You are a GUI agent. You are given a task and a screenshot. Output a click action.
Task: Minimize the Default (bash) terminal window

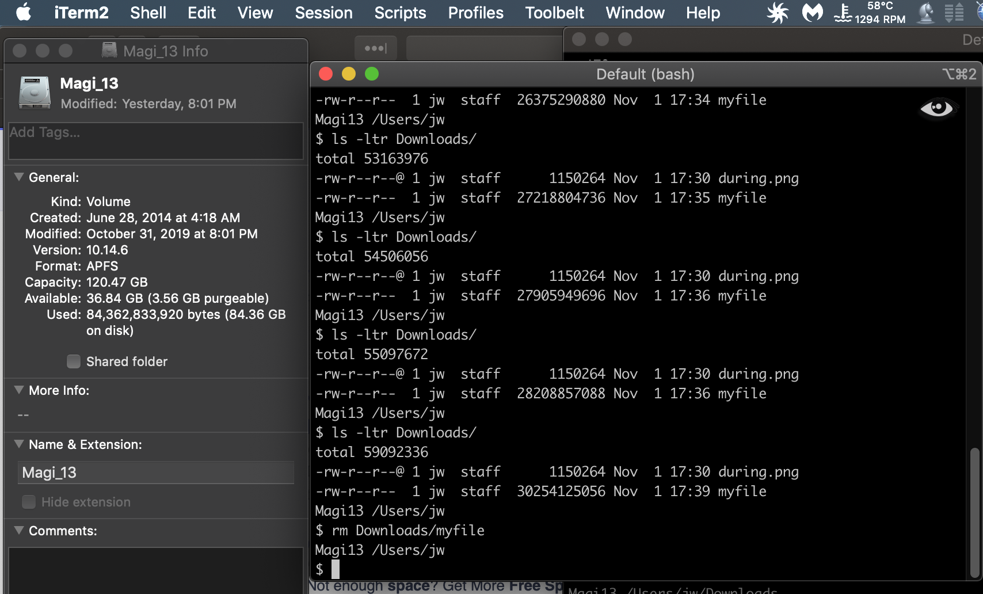(x=349, y=74)
